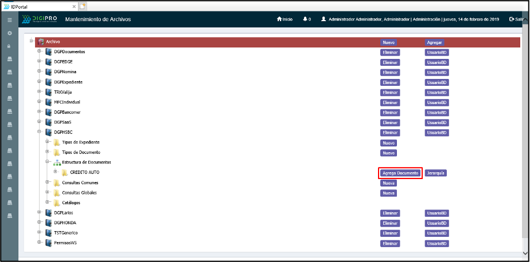Collapse the DGPHSBC tree node
This screenshot has height=262, width=530.
[x=40, y=132]
